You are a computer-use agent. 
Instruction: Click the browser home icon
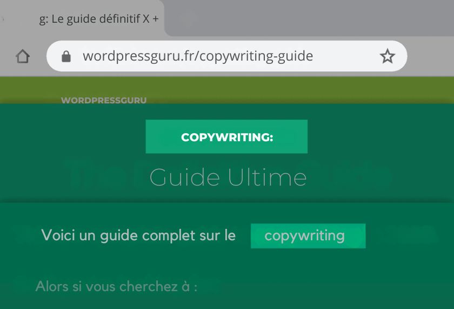[x=23, y=56]
